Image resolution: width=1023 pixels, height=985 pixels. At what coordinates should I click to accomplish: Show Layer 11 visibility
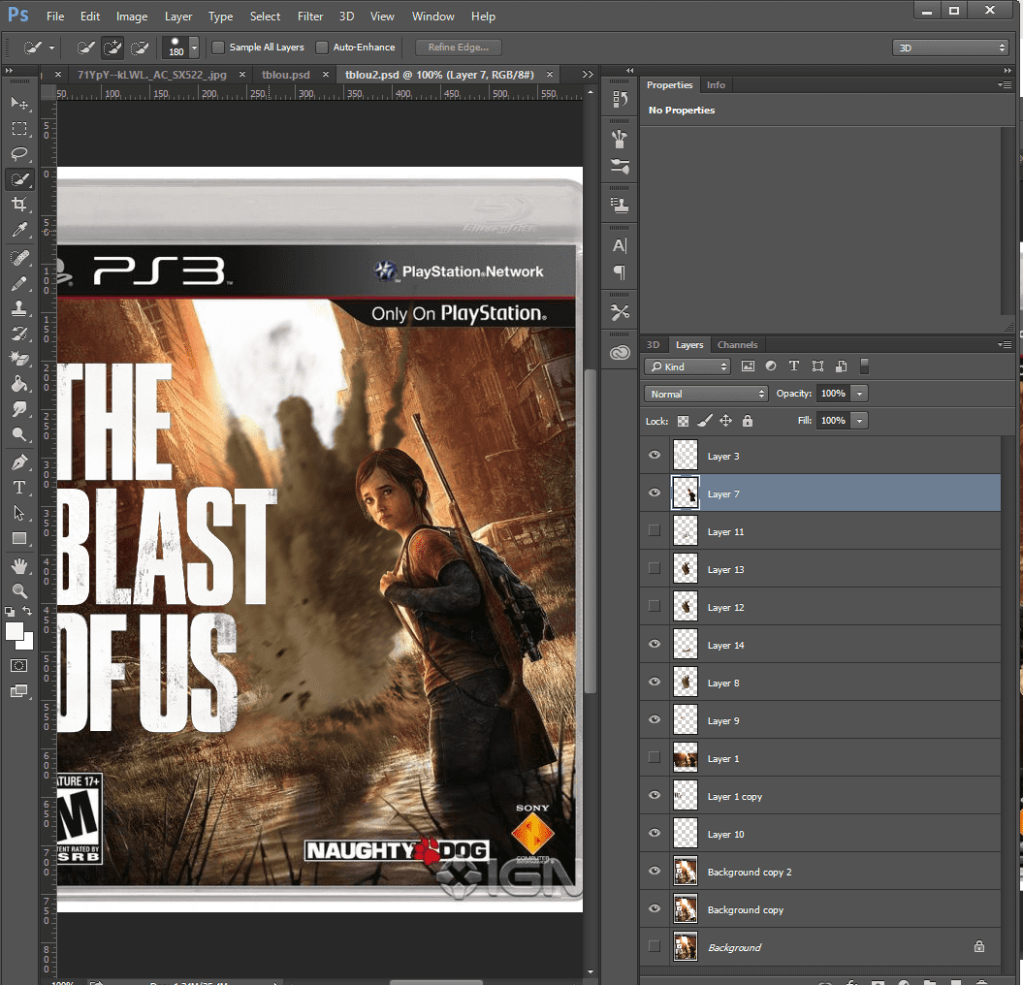tap(655, 531)
